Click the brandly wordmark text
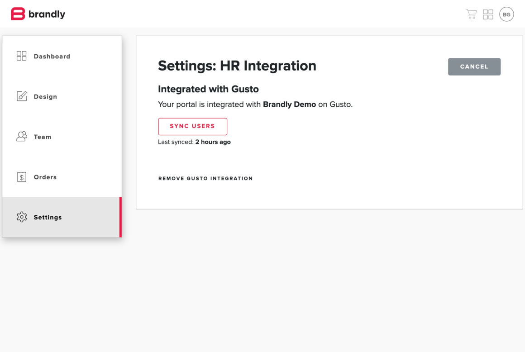Viewport: 525px width, 352px height. tap(47, 14)
